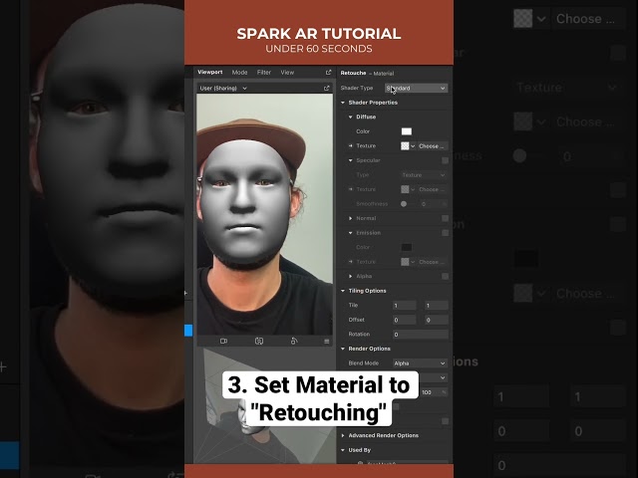Collapse the Render Options section
638x478 pixels.
pyautogui.click(x=343, y=349)
